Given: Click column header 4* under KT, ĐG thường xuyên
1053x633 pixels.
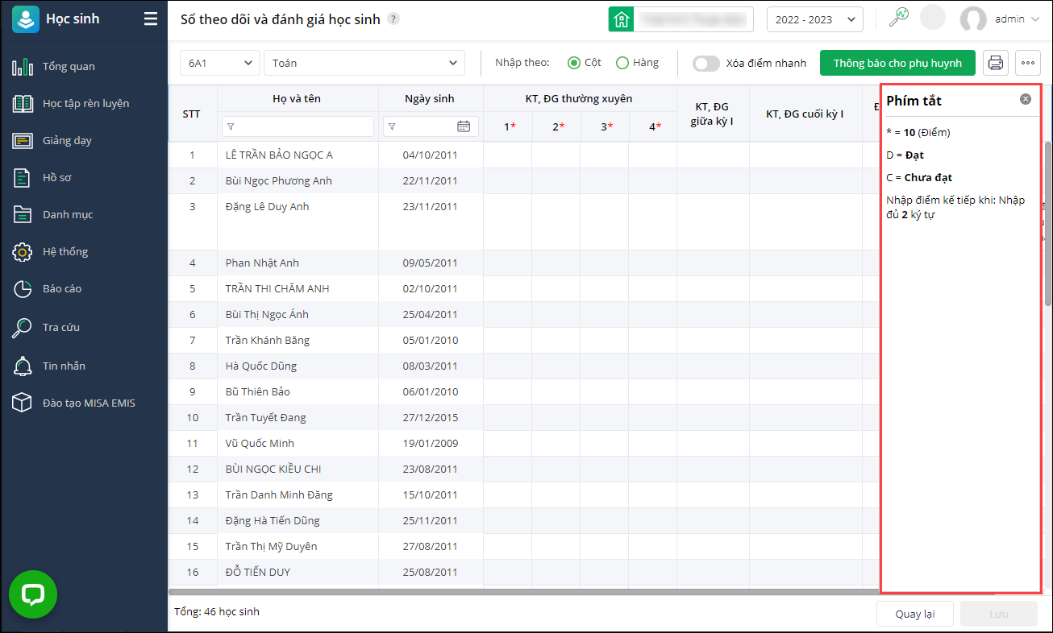Looking at the screenshot, I should (x=653, y=126).
